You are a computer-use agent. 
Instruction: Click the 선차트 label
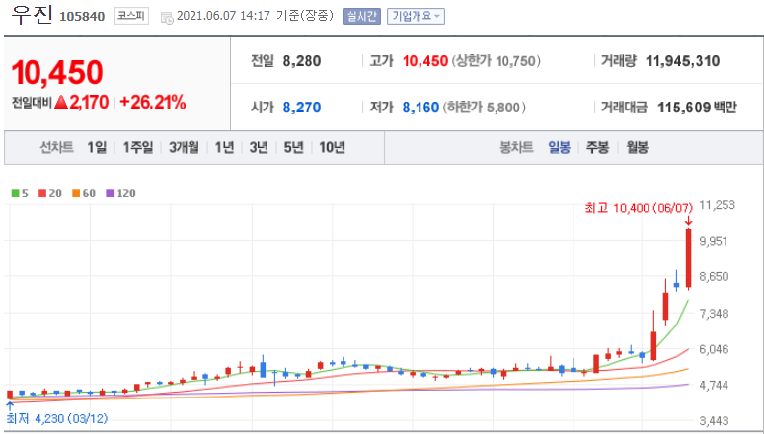(x=56, y=147)
